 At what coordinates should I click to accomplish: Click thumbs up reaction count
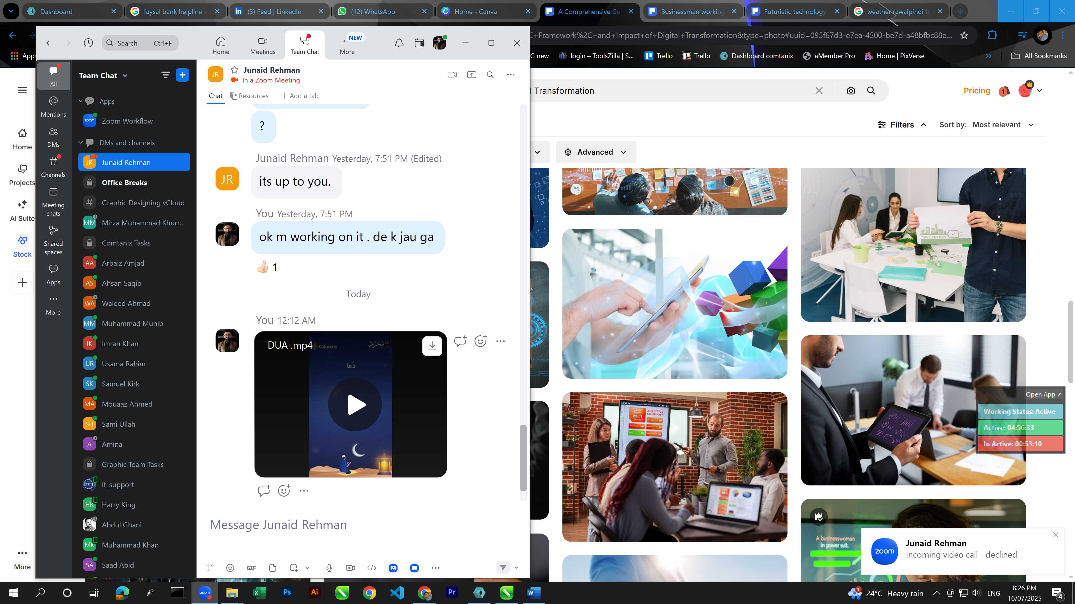pyautogui.click(x=268, y=267)
